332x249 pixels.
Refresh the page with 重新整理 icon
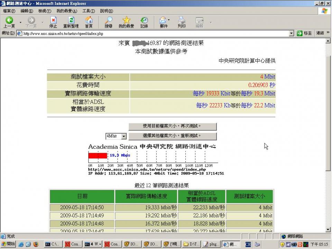[x=71, y=21]
